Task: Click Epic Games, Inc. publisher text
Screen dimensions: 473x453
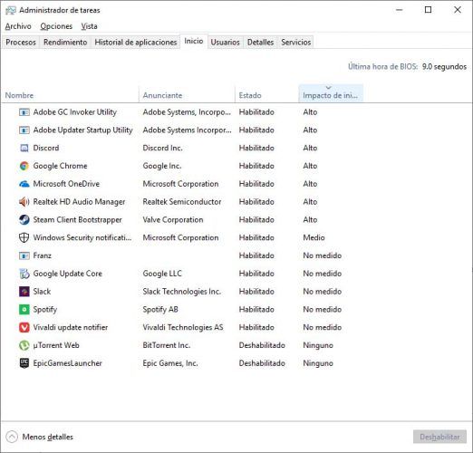Action: [170, 363]
